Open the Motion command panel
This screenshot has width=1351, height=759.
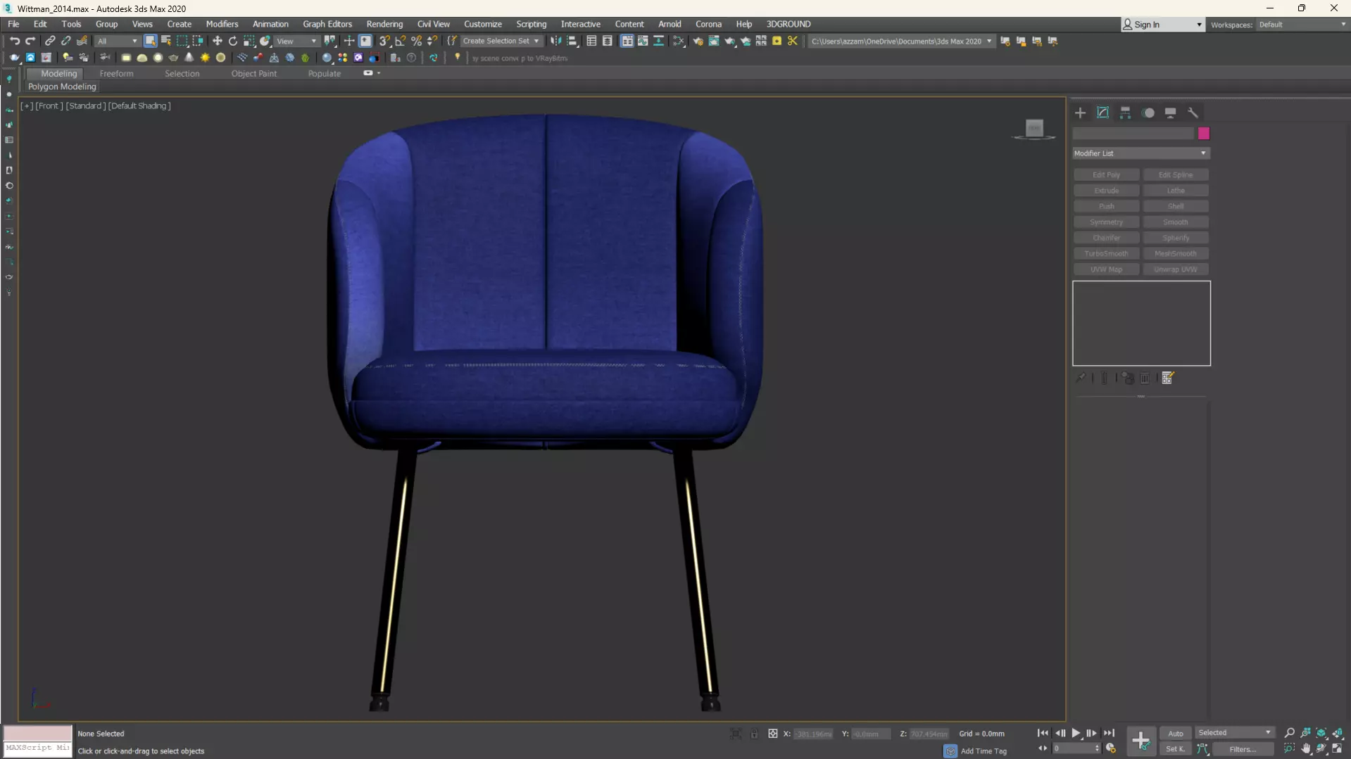(1148, 113)
